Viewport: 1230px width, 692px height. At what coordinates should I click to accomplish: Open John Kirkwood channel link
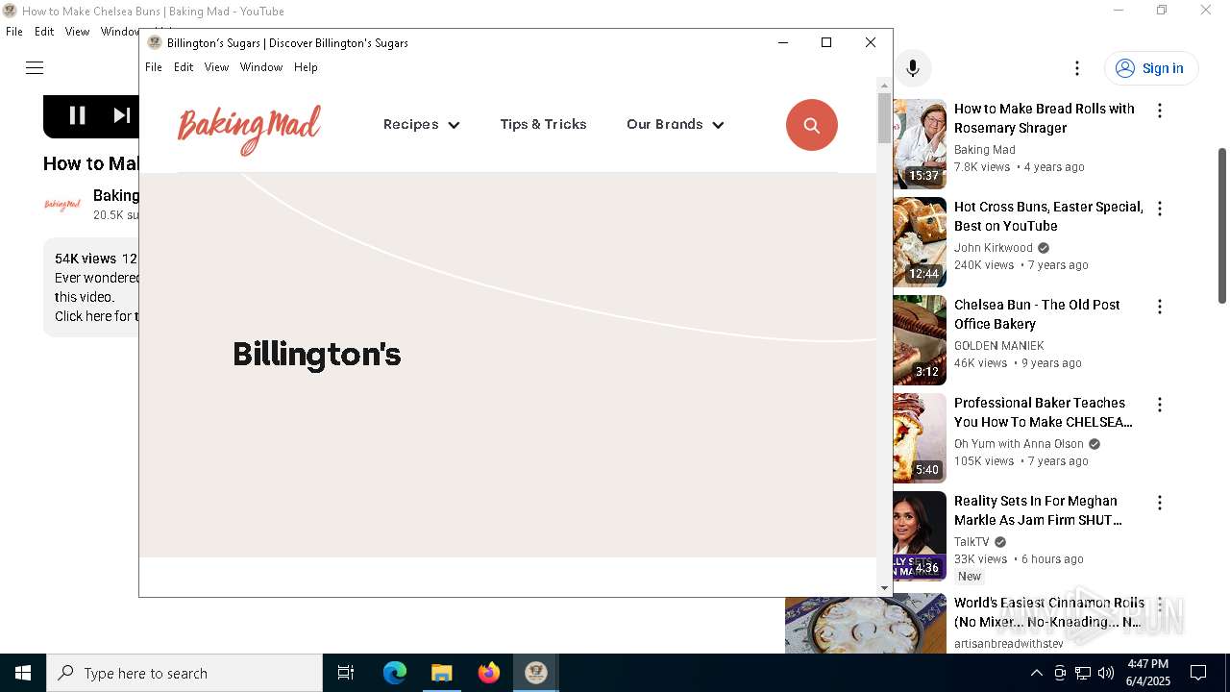pos(994,248)
